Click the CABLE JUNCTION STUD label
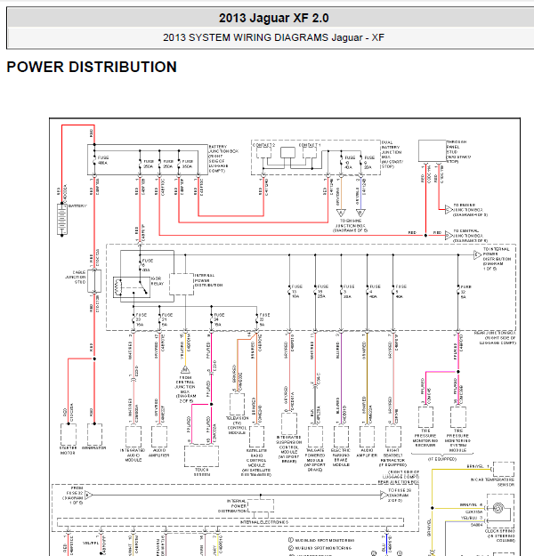 (76, 278)
